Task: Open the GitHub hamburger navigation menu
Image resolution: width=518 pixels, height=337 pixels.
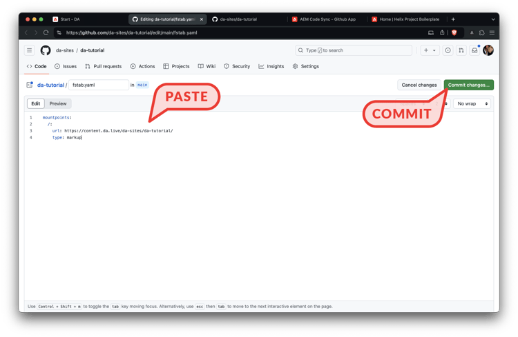Action: click(x=30, y=50)
